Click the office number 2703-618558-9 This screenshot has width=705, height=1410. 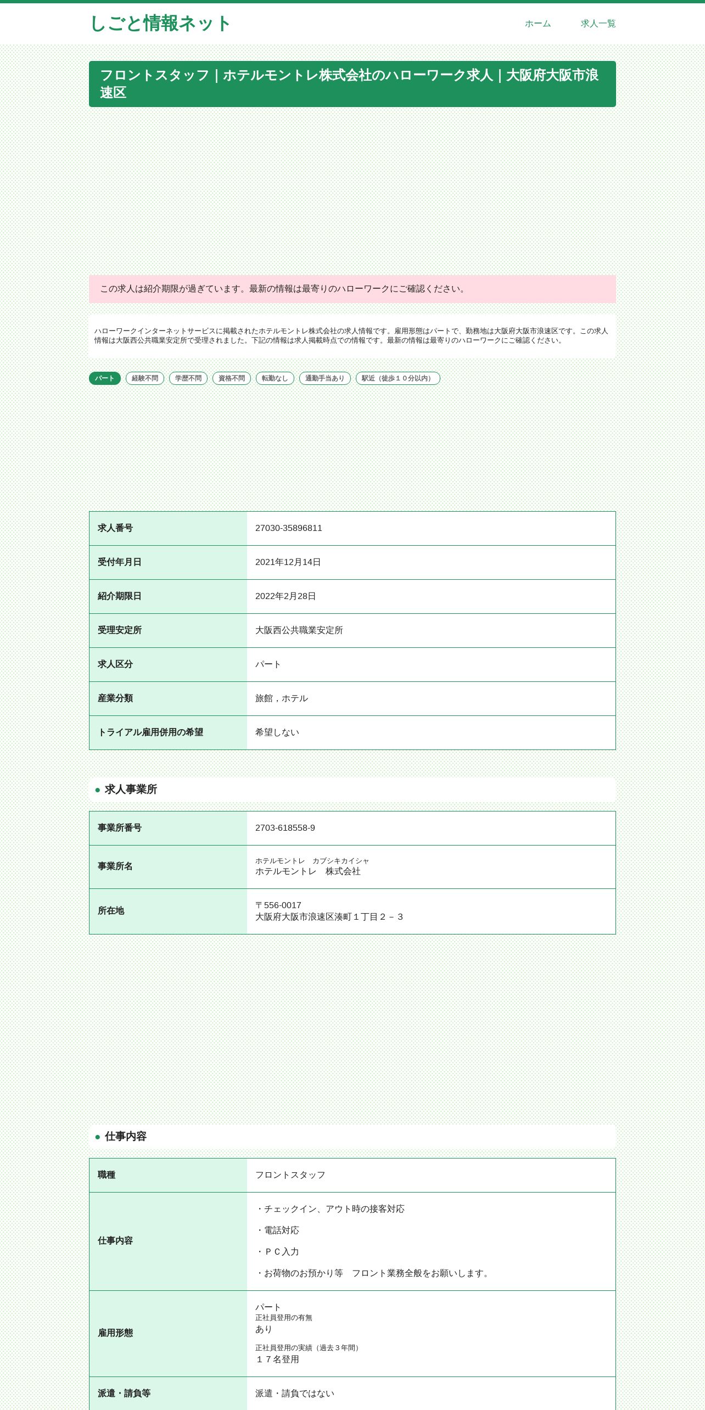click(x=285, y=828)
